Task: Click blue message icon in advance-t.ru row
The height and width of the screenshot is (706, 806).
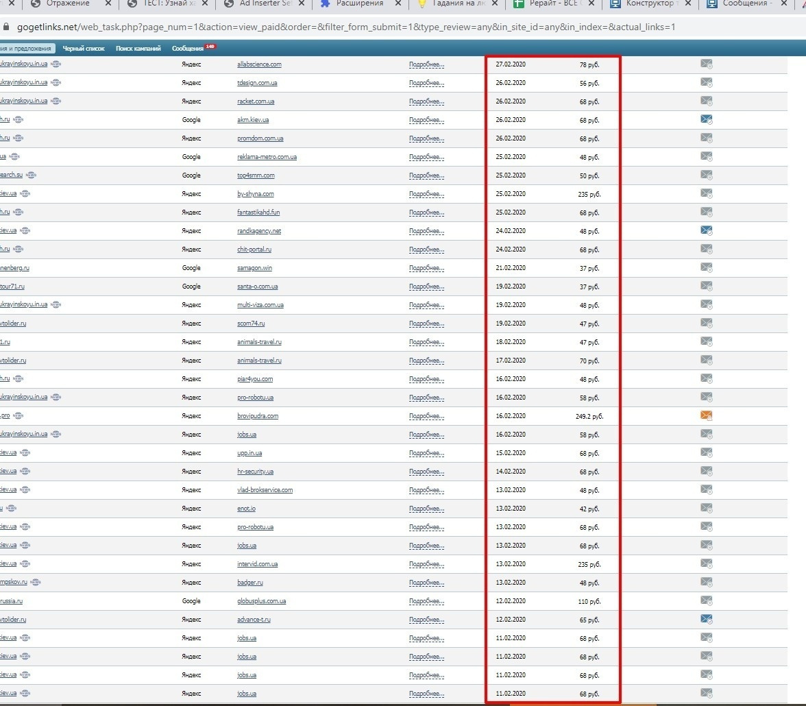Action: tap(706, 619)
